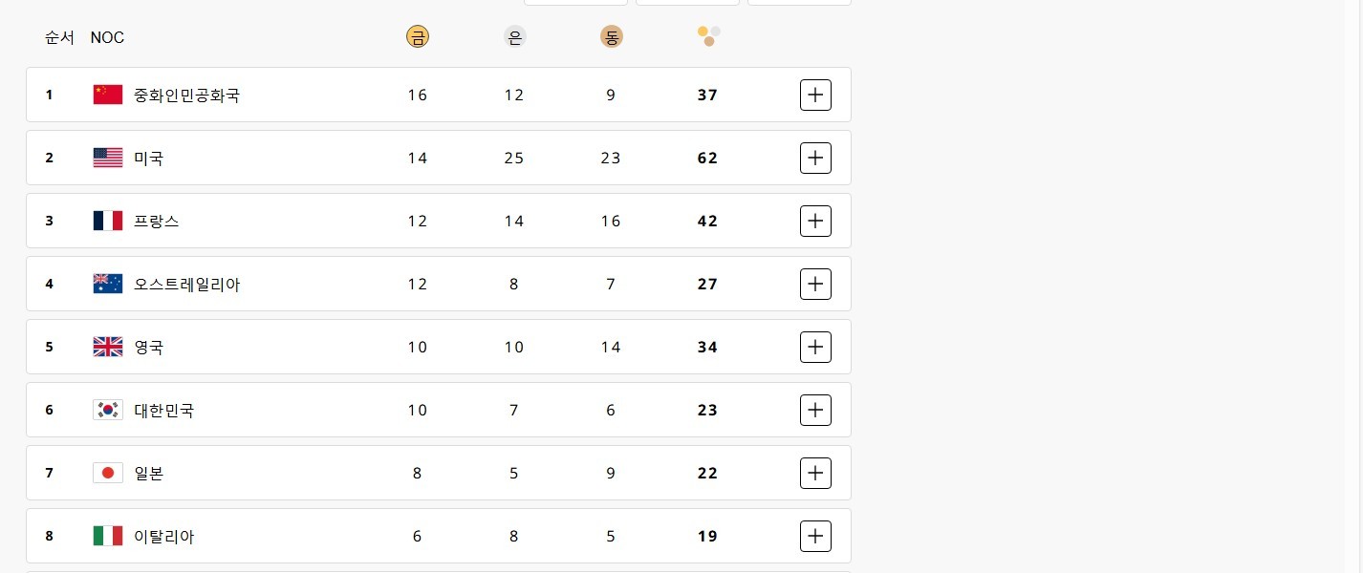Screen dimensions: 1363x573
Task: Click the gold medal column icon
Action: (x=417, y=37)
